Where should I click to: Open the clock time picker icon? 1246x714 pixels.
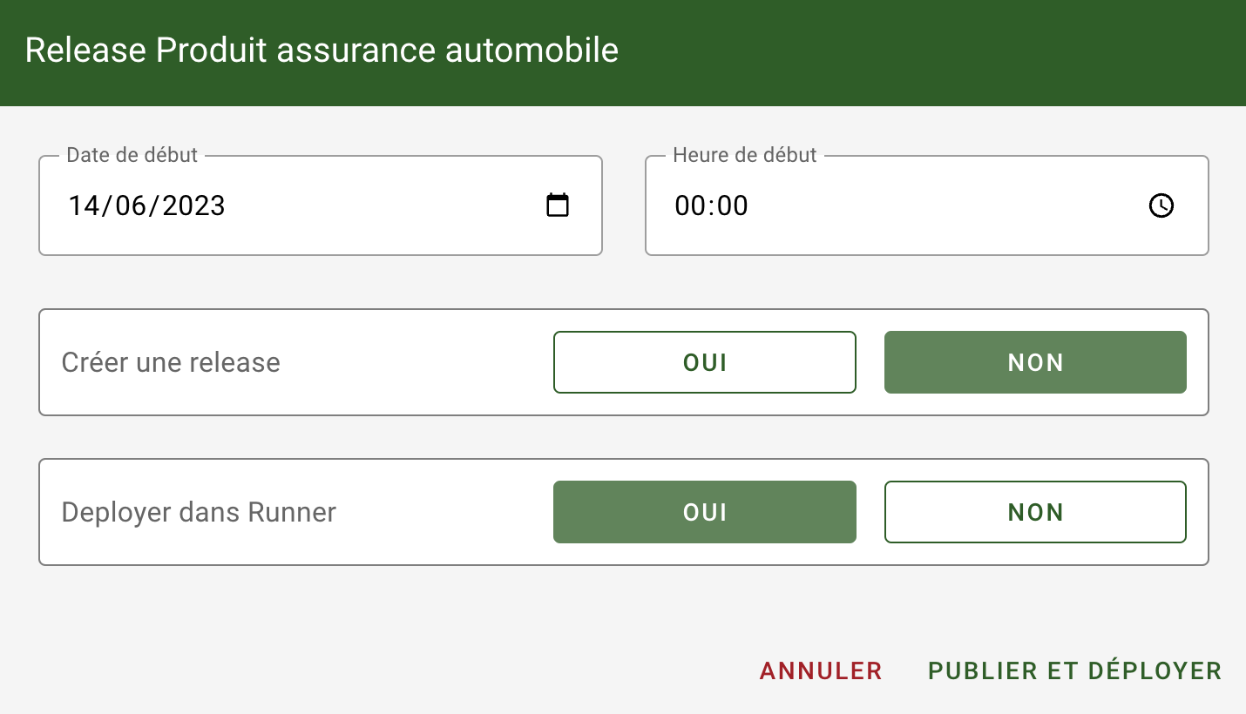(1161, 205)
